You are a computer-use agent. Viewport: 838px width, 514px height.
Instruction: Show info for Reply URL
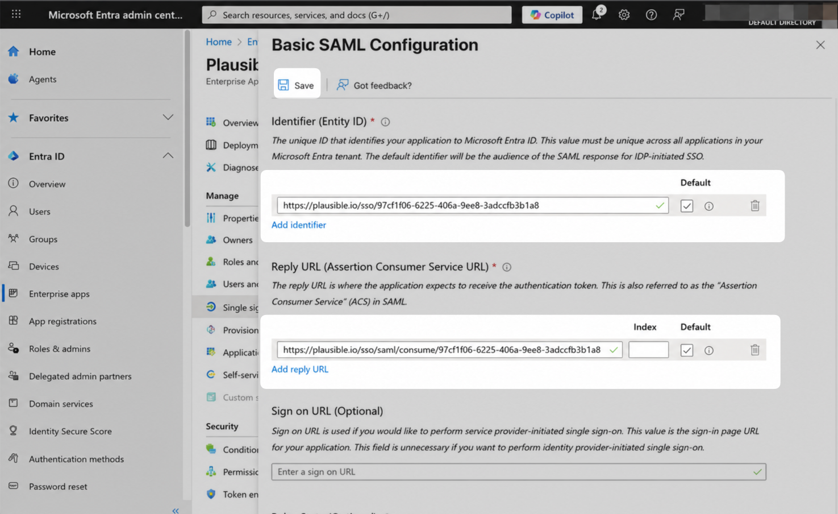click(x=507, y=267)
